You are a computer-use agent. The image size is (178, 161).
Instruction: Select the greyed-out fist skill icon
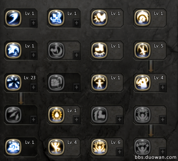pos(56,82)
